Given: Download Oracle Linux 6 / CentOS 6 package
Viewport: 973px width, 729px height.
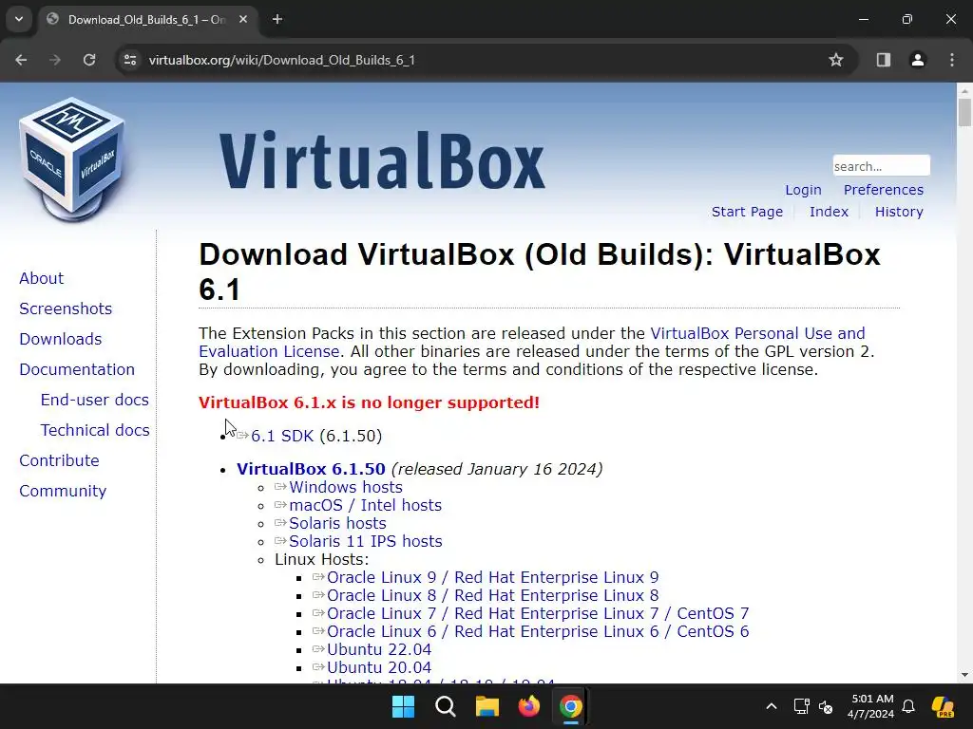Looking at the screenshot, I should [x=538, y=631].
